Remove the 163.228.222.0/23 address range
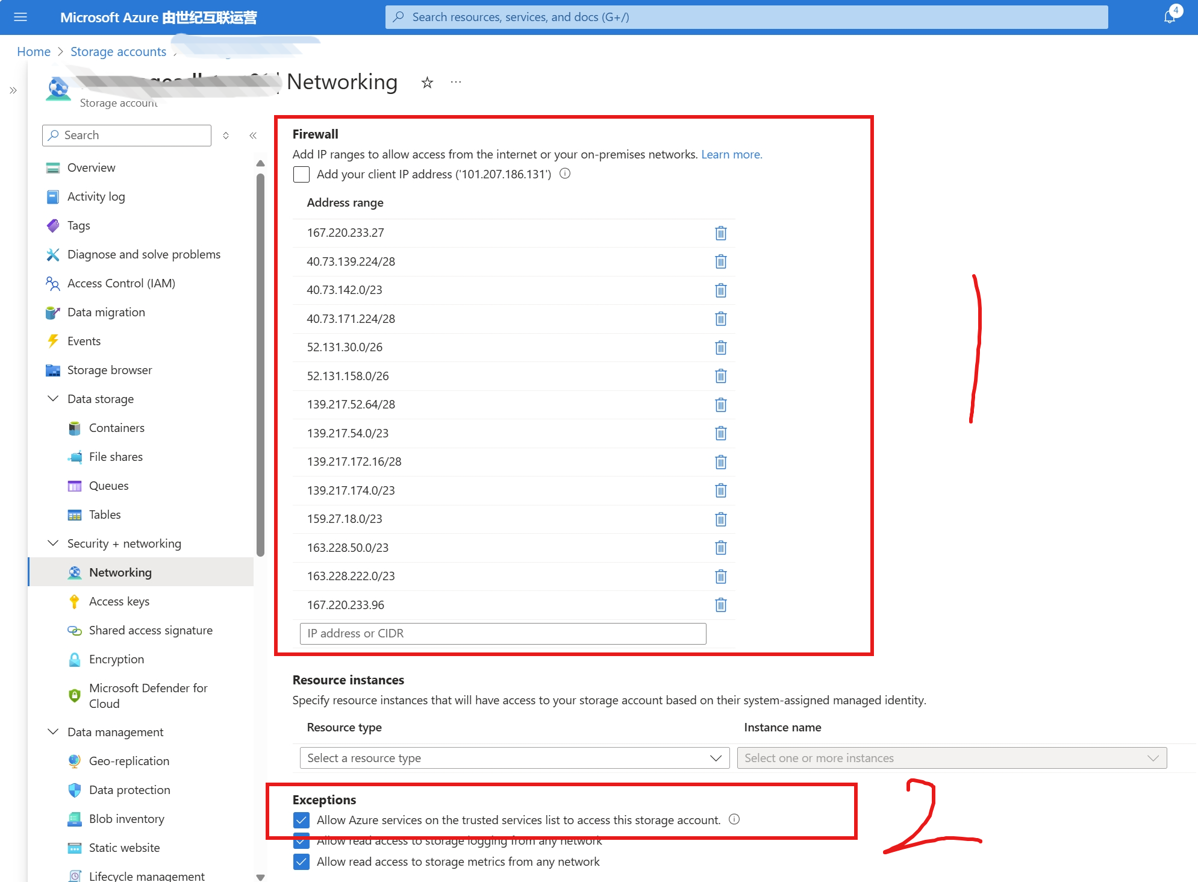The image size is (1198, 882). point(720,577)
